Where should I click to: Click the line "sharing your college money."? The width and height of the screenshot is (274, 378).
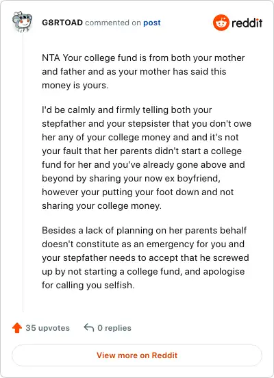[x=101, y=206]
